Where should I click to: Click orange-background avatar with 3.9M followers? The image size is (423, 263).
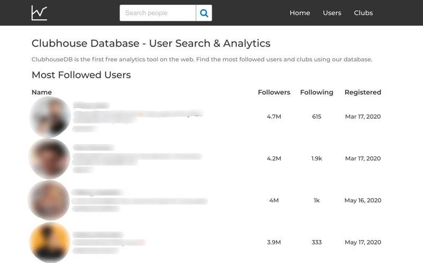click(x=50, y=242)
